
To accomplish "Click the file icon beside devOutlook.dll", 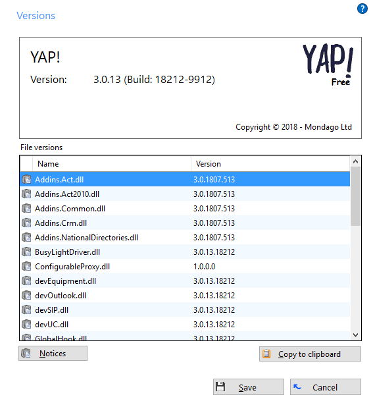I will coord(26,295).
